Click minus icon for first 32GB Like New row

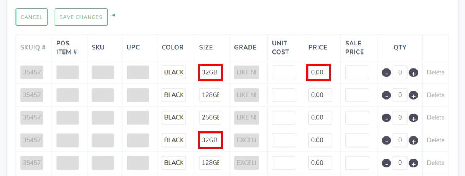(x=386, y=73)
